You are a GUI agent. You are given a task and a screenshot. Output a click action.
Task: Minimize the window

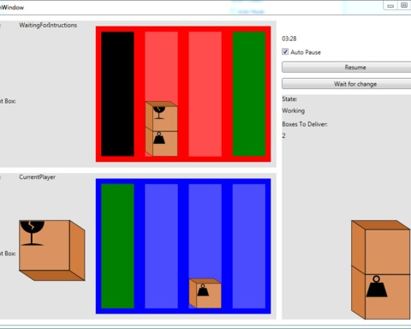[x=390, y=5]
